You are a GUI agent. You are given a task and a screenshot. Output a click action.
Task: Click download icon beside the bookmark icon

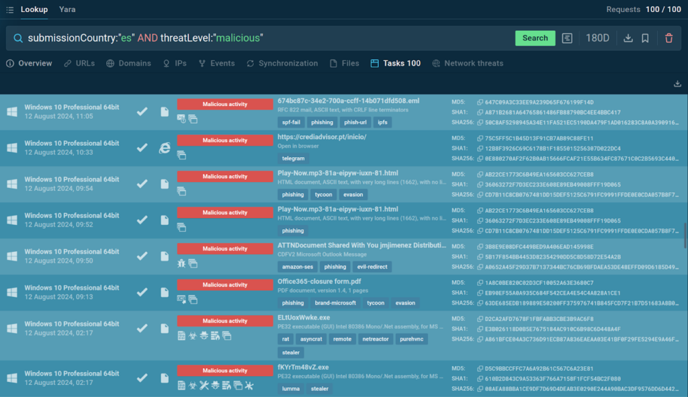tap(628, 38)
